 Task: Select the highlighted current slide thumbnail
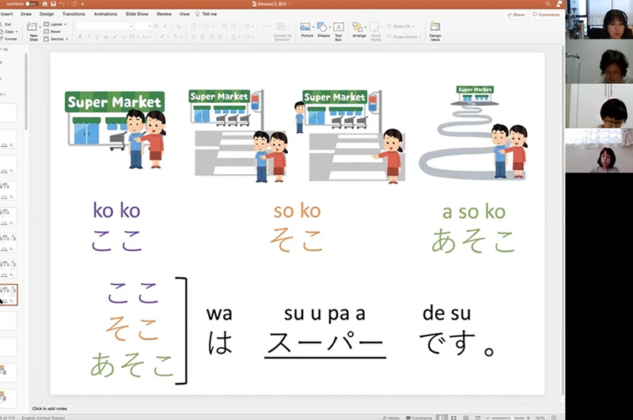(x=9, y=294)
